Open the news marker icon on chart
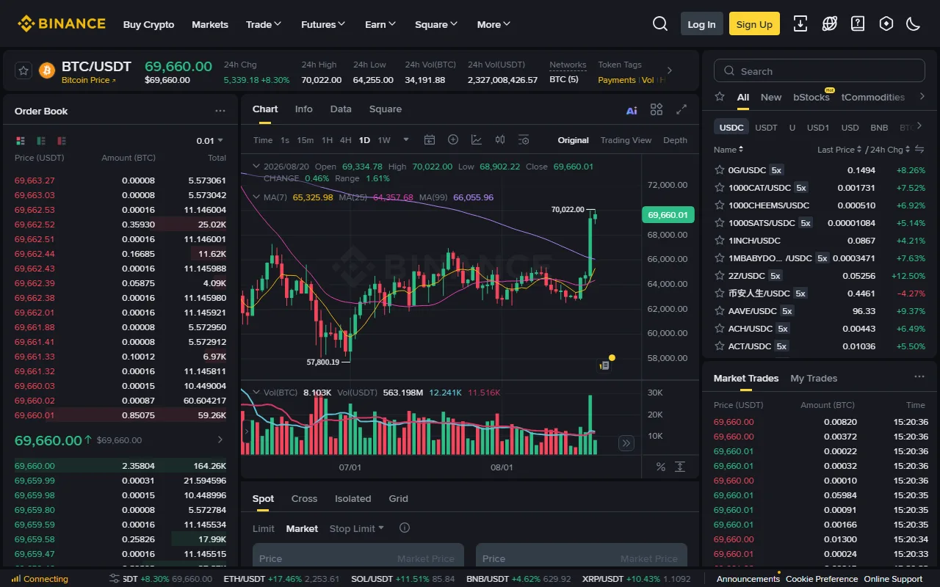Screen dimensions: 940x587 click(x=604, y=365)
